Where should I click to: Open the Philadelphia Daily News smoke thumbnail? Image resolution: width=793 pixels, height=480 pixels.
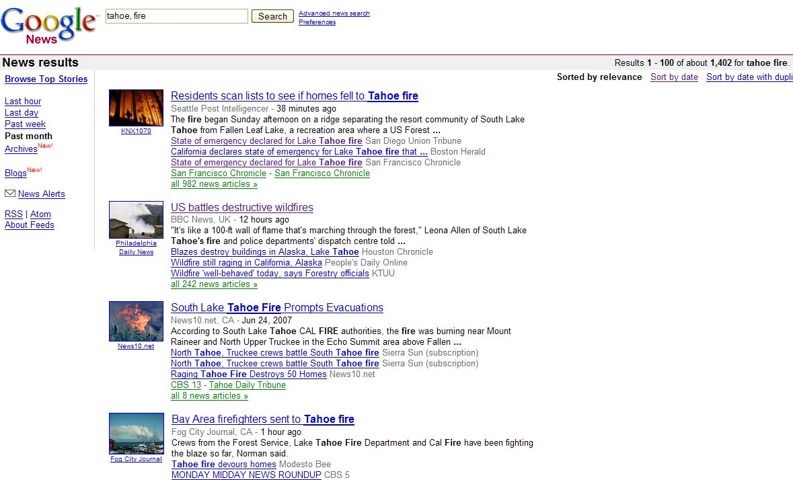pyautogui.click(x=136, y=219)
